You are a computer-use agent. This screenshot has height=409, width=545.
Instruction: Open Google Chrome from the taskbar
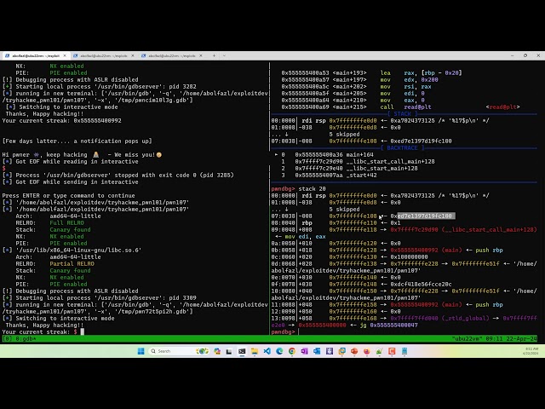point(292,351)
